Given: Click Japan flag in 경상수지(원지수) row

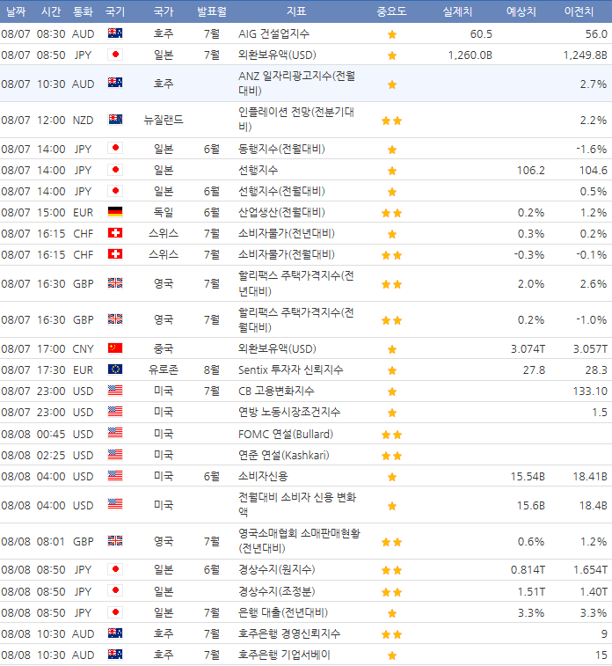Looking at the screenshot, I should pos(115,569).
